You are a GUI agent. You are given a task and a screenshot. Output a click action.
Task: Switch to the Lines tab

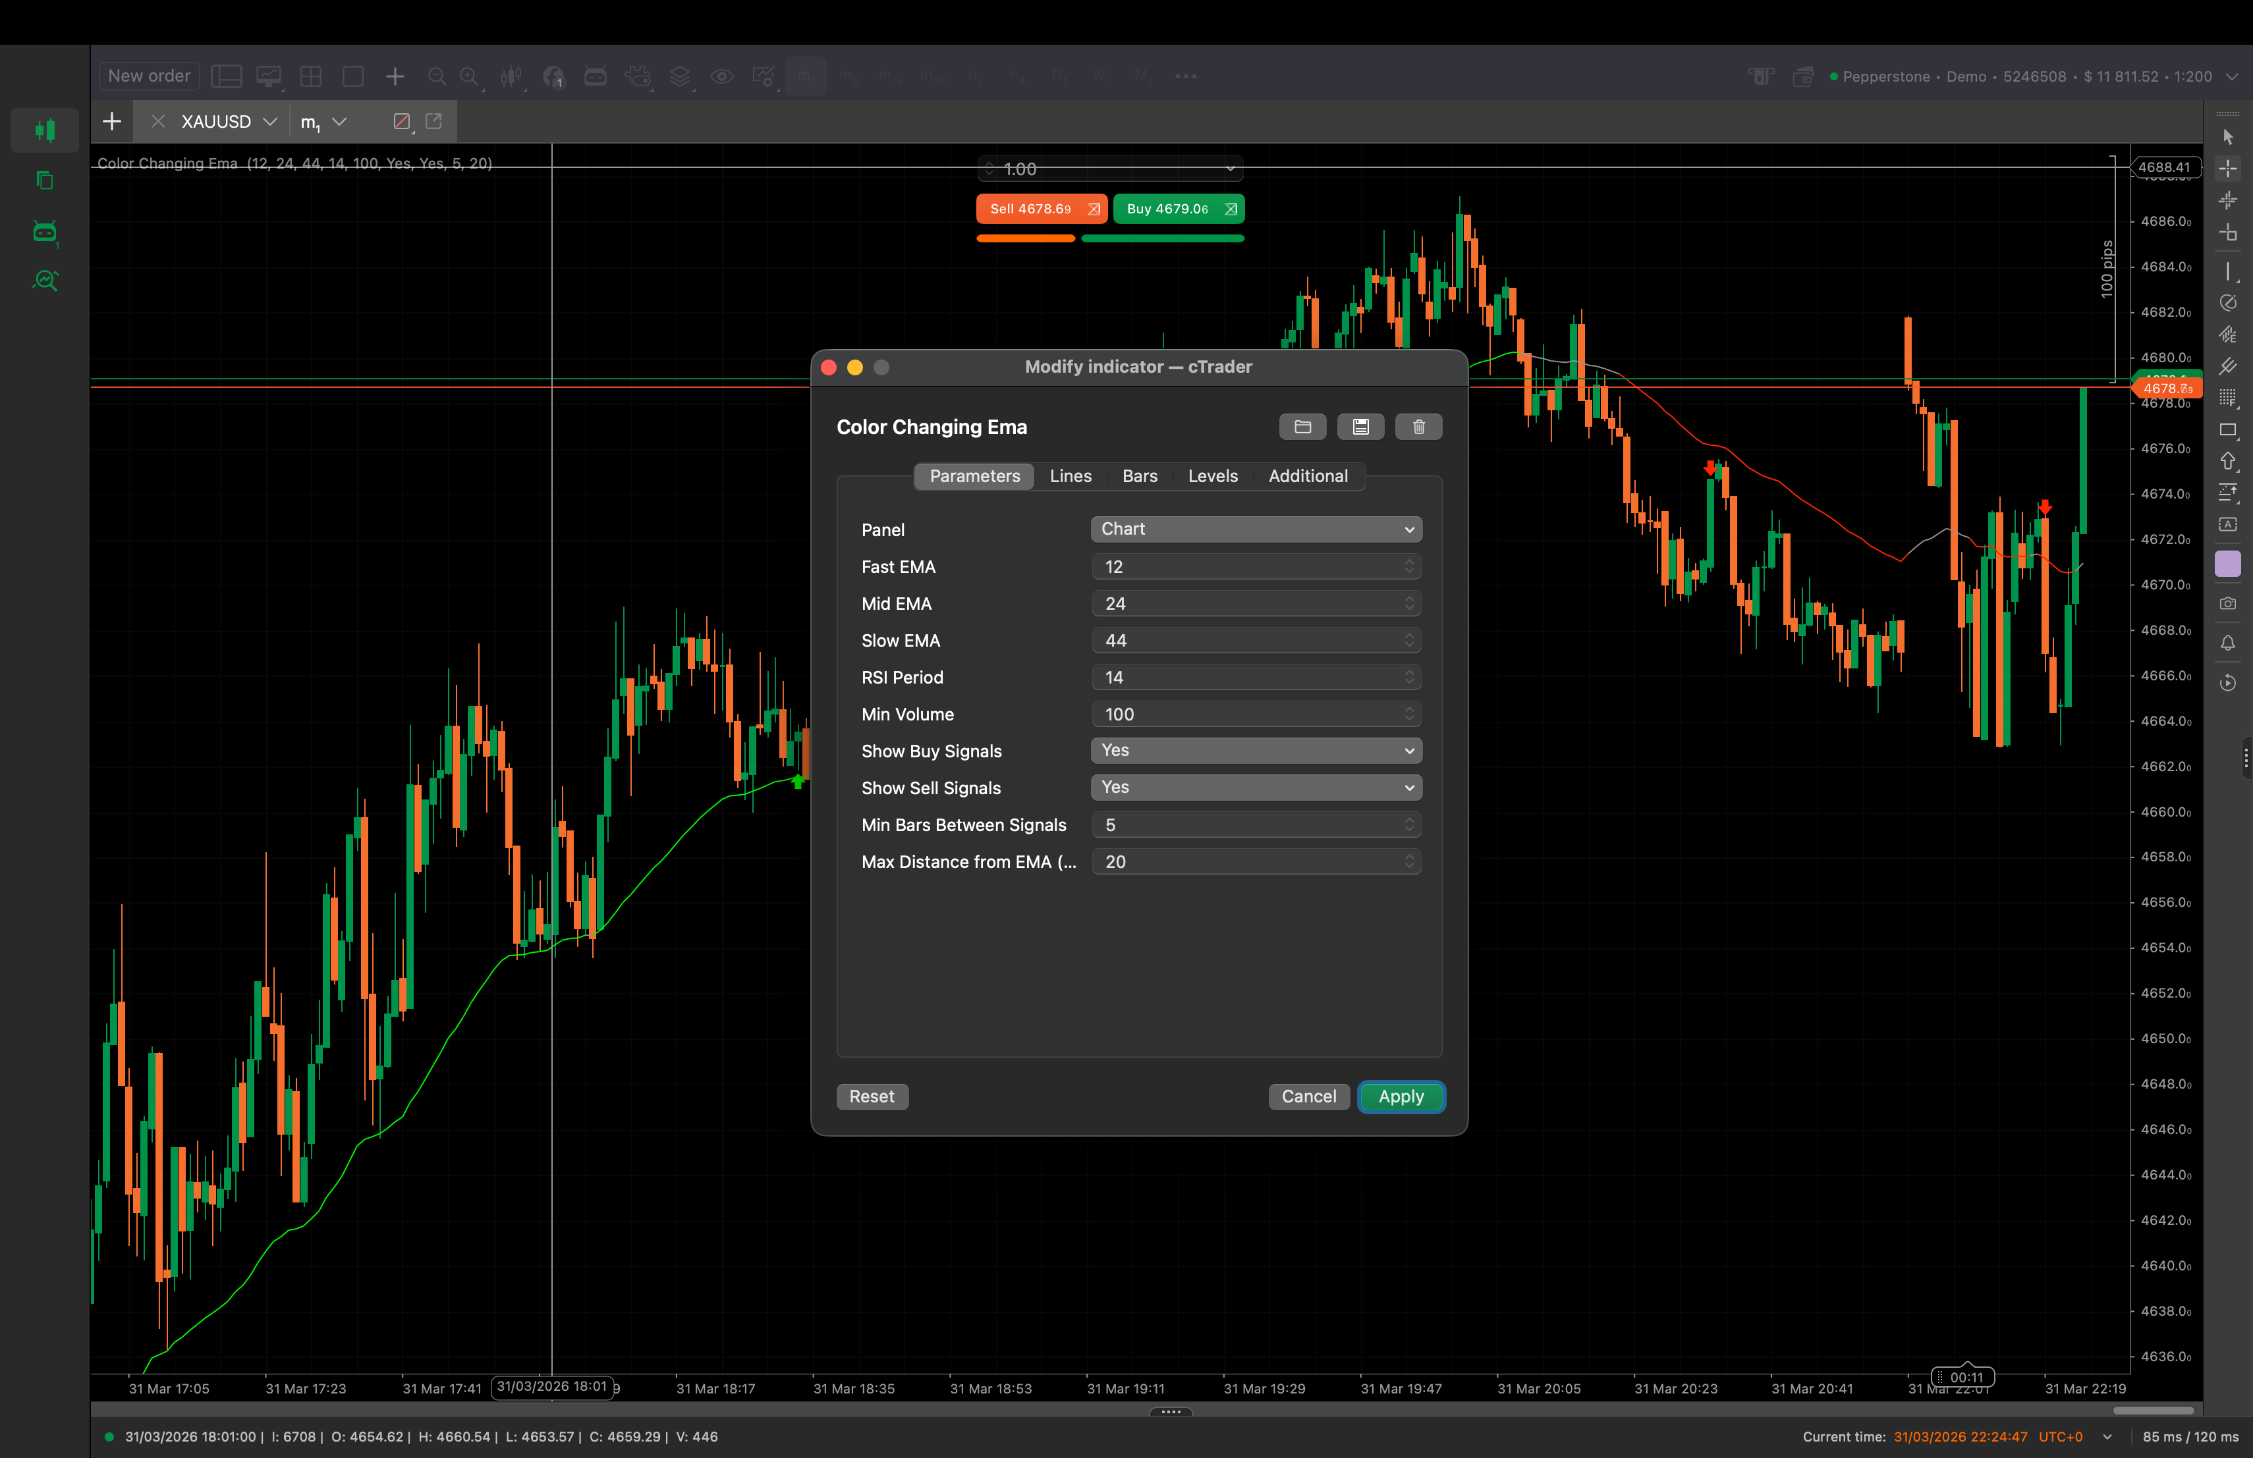tap(1070, 476)
